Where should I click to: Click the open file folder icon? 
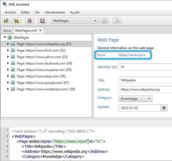click(x=6, y=21)
